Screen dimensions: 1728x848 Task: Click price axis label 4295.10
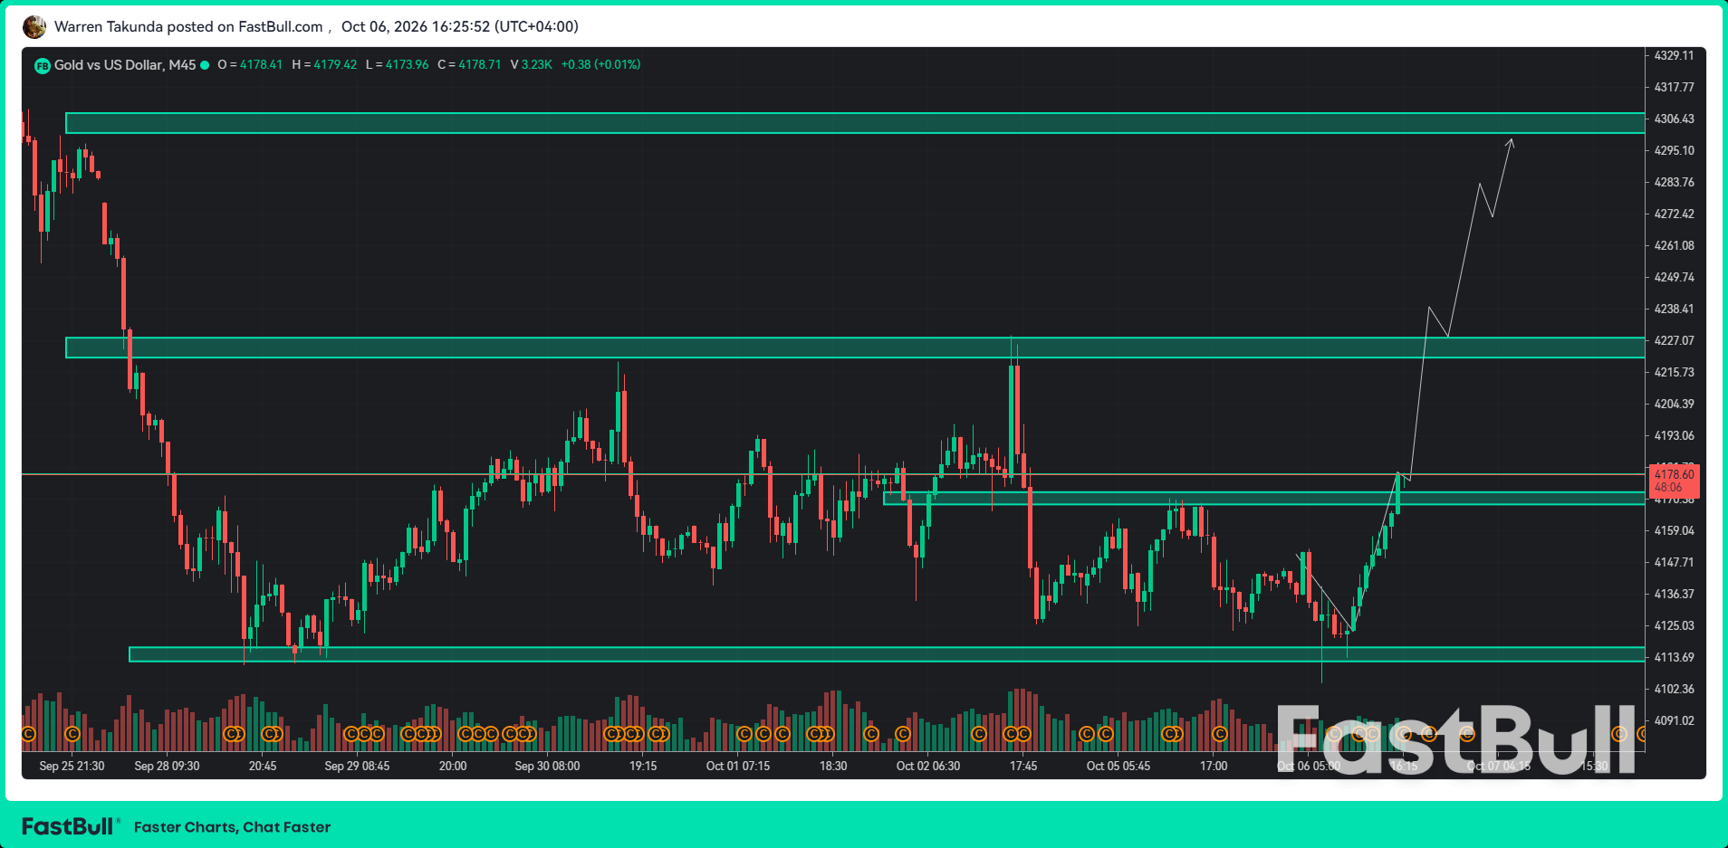(1674, 151)
